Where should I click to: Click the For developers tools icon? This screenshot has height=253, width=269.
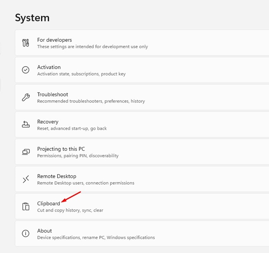pyautogui.click(x=26, y=43)
